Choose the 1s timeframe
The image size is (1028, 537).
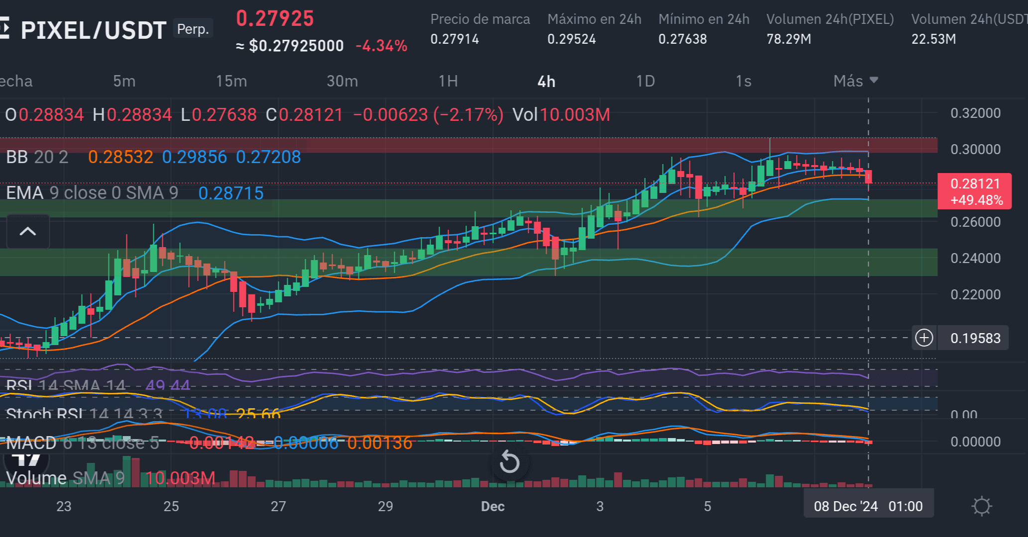point(743,81)
